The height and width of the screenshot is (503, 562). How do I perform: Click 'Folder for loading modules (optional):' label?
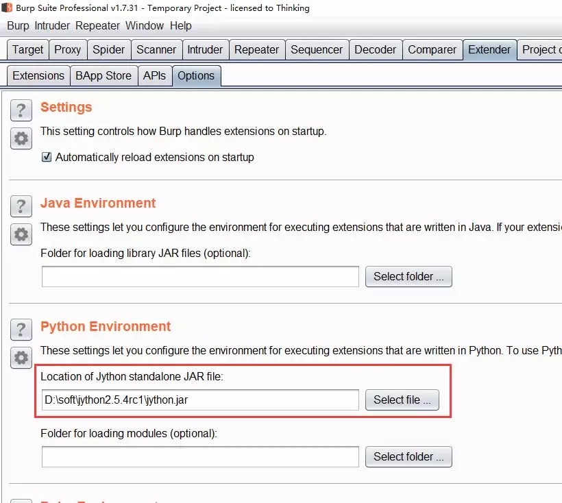tap(129, 434)
